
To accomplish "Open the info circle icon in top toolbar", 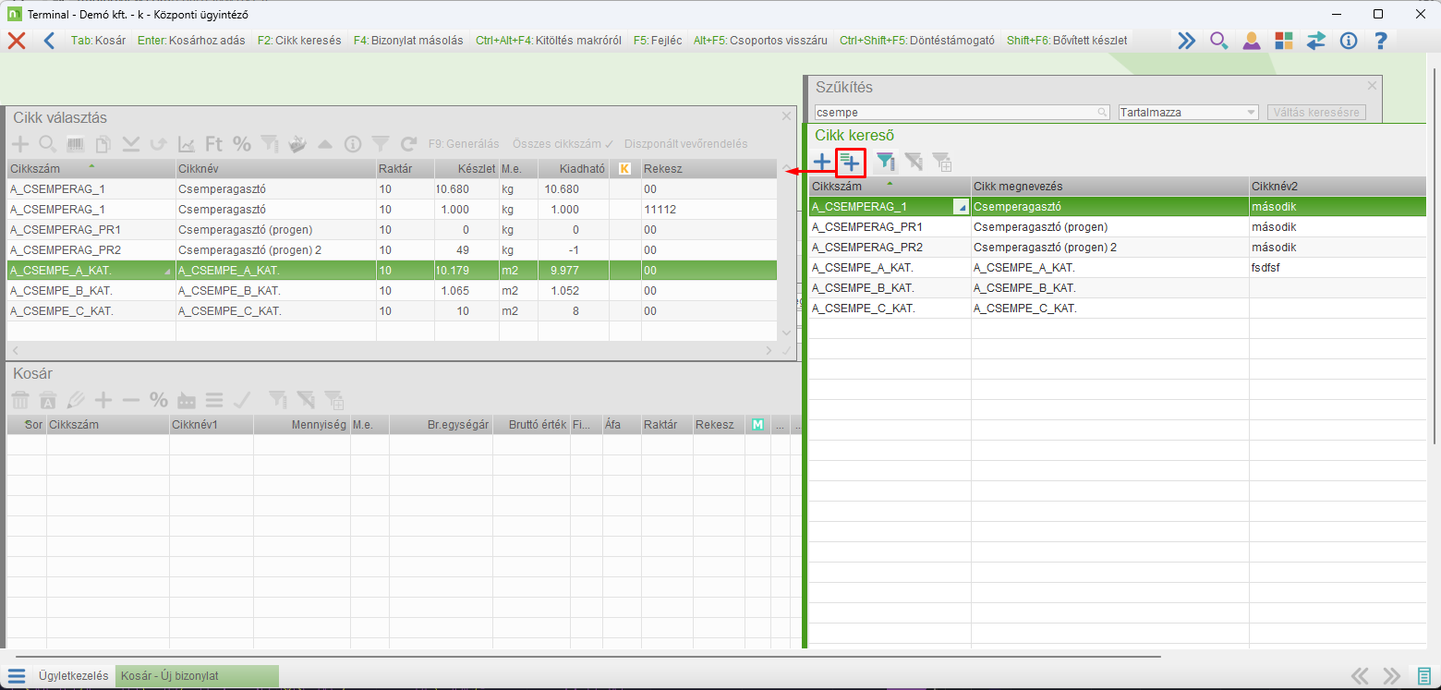I will (1348, 41).
